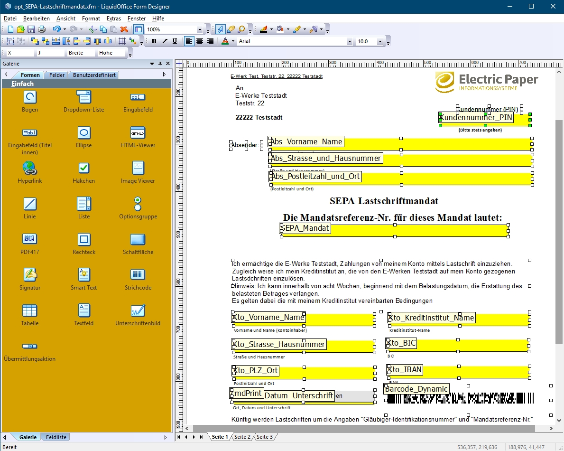Image resolution: width=564 pixels, height=451 pixels.
Task: Add a Bogen shape from gallery
Action: (x=30, y=102)
